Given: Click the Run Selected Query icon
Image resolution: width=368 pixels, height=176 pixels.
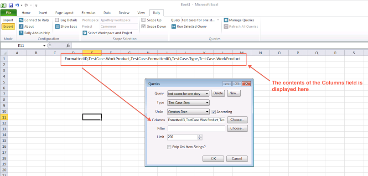Looking at the screenshot, I should click(x=174, y=26).
